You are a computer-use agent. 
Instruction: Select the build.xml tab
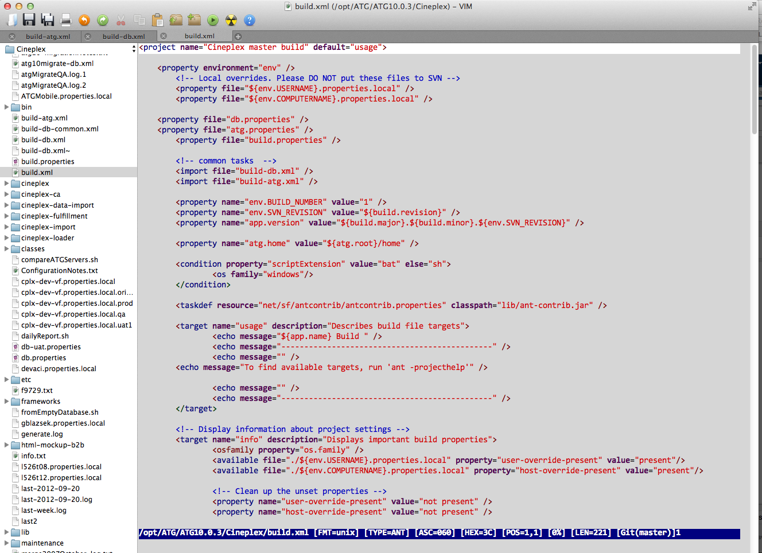point(200,36)
